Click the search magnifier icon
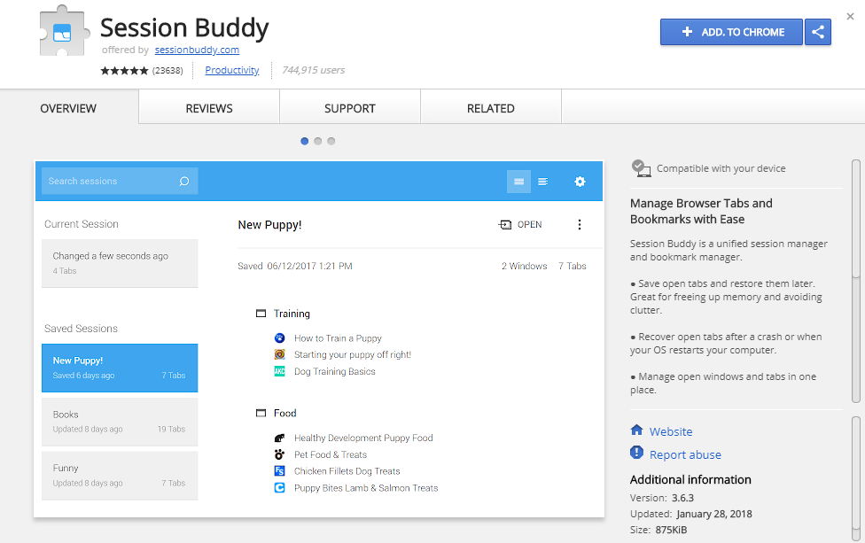This screenshot has height=543, width=865. click(184, 182)
